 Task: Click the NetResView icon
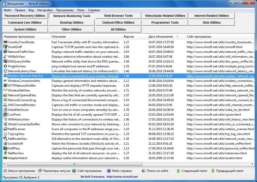click(5, 153)
